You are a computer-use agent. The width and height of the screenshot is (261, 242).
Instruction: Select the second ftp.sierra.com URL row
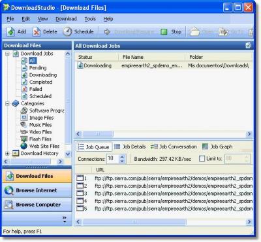[x=164, y=186]
